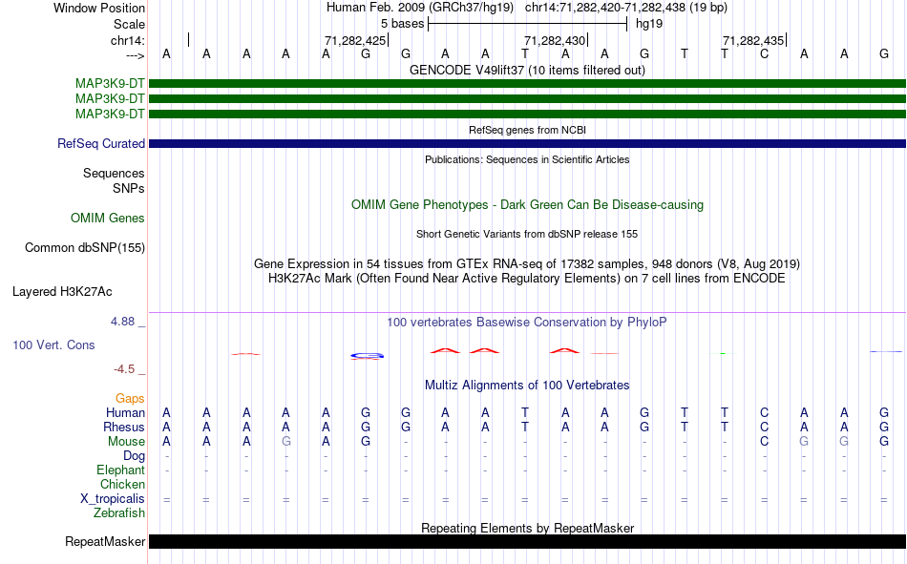Click 100 vertebrates Basewise Conservation title

[x=527, y=323]
